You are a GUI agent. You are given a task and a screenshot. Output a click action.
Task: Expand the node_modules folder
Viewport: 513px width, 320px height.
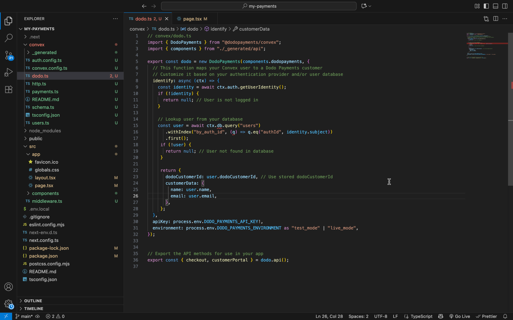coord(45,131)
